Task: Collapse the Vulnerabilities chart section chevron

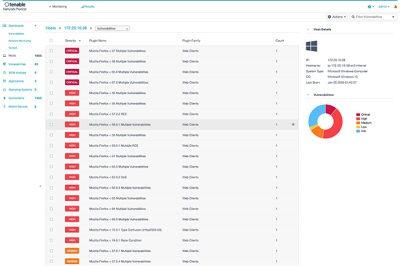Action: tap(308, 95)
